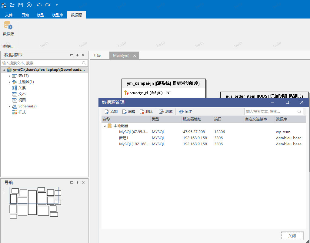The width and height of the screenshot is (310, 243).
Task: Click the redo arrow icon
Action: pyautogui.click(x=48, y=5)
